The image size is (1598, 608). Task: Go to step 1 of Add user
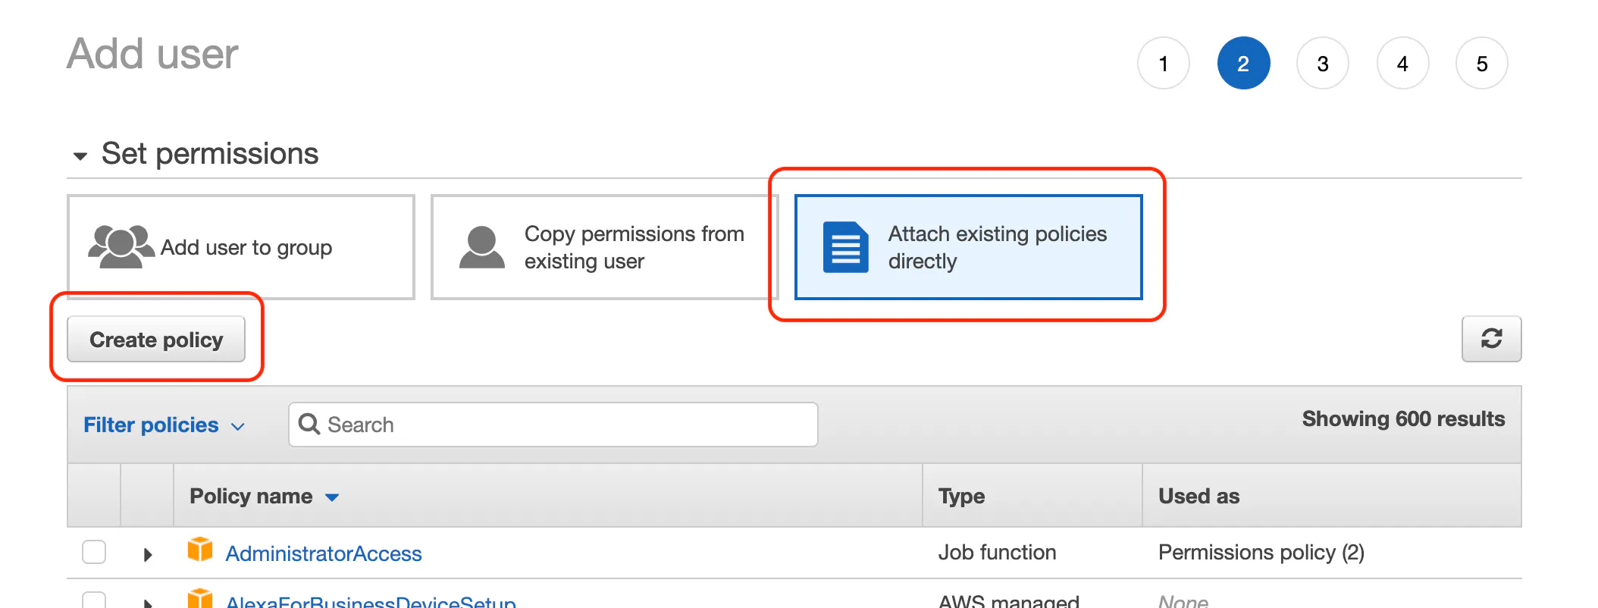click(1164, 63)
